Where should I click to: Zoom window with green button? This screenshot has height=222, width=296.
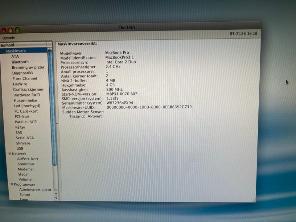point(17,30)
